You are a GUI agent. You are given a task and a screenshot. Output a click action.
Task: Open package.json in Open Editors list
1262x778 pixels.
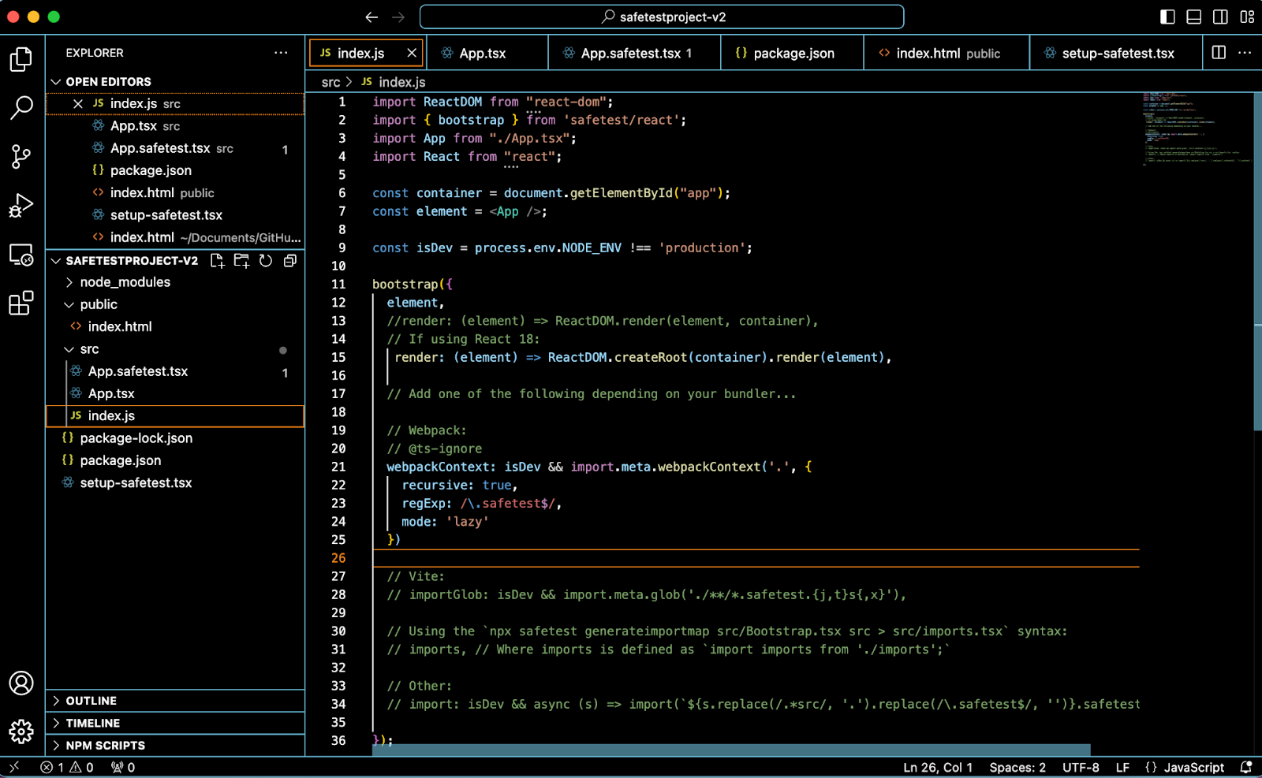coord(175,170)
